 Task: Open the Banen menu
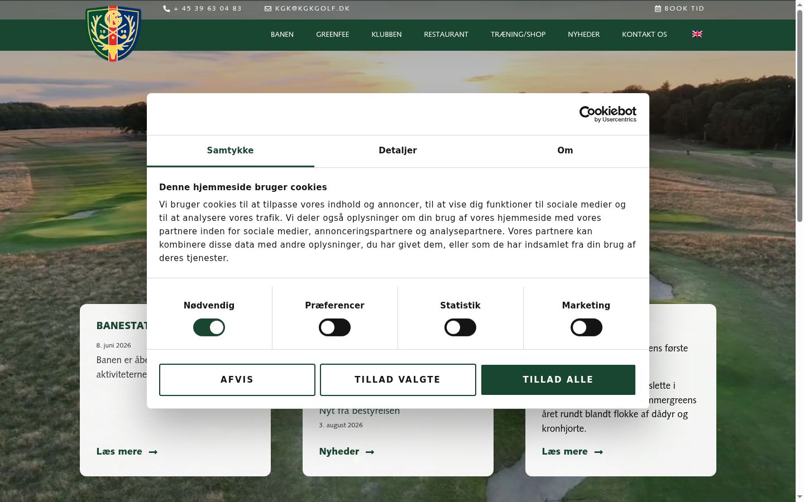(x=282, y=35)
